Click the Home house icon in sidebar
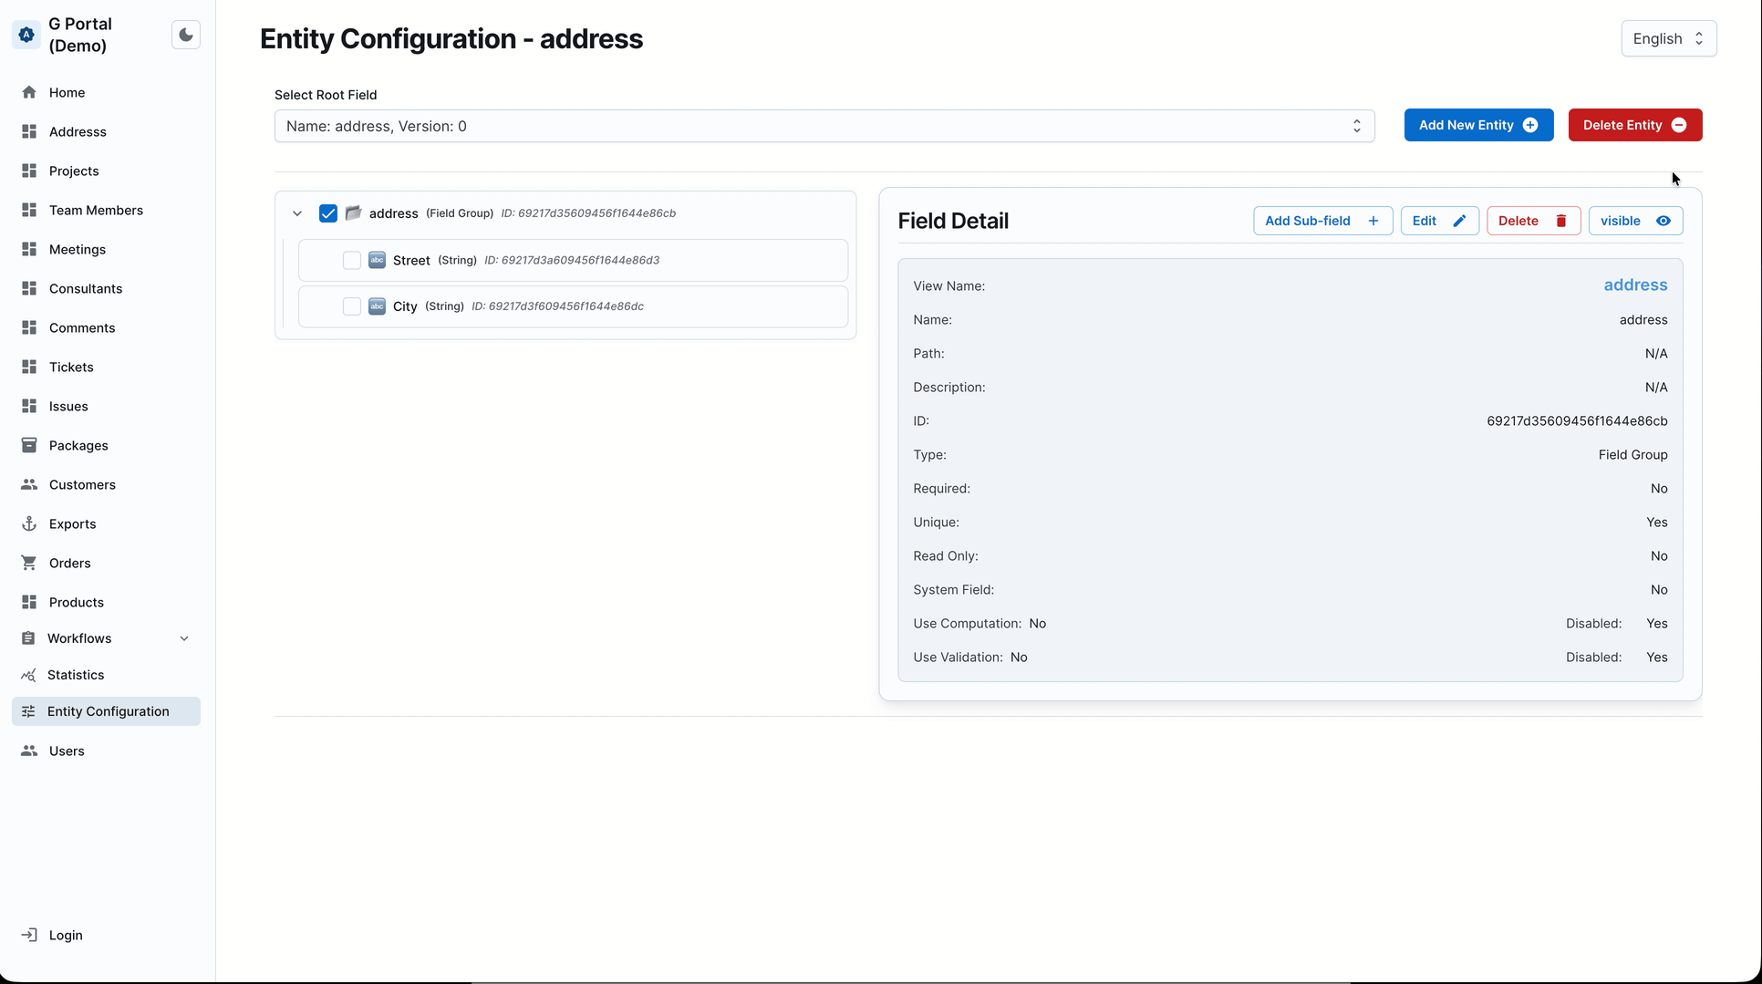 coord(29,92)
